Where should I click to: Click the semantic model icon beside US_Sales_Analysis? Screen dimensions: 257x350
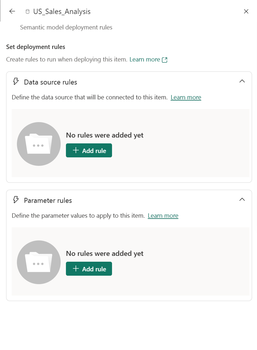coord(27,11)
